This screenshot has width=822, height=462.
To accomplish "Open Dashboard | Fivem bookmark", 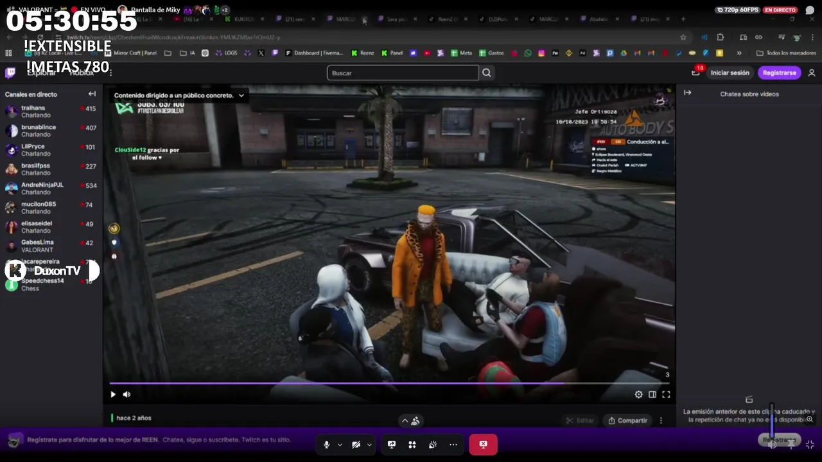I will (314, 53).
